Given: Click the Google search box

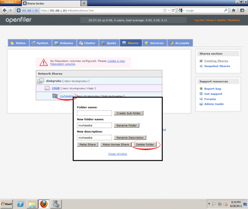Looking at the screenshot, I should 205,11.
